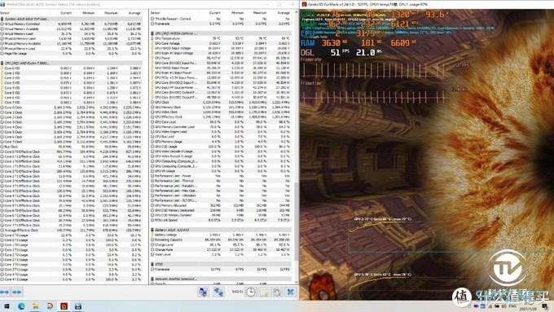
Task: Select the Page File Usage row
Action: point(72,53)
